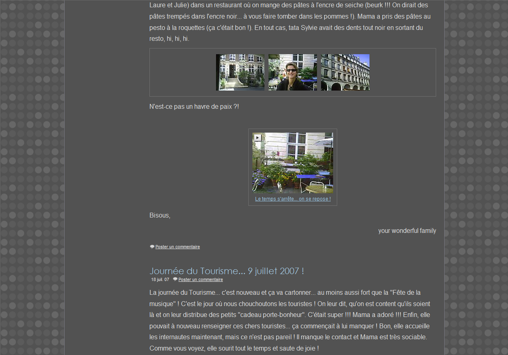This screenshot has width=508, height=355.
Task: Click "Poster un commentaire" below the signature
Action: [x=178, y=247]
